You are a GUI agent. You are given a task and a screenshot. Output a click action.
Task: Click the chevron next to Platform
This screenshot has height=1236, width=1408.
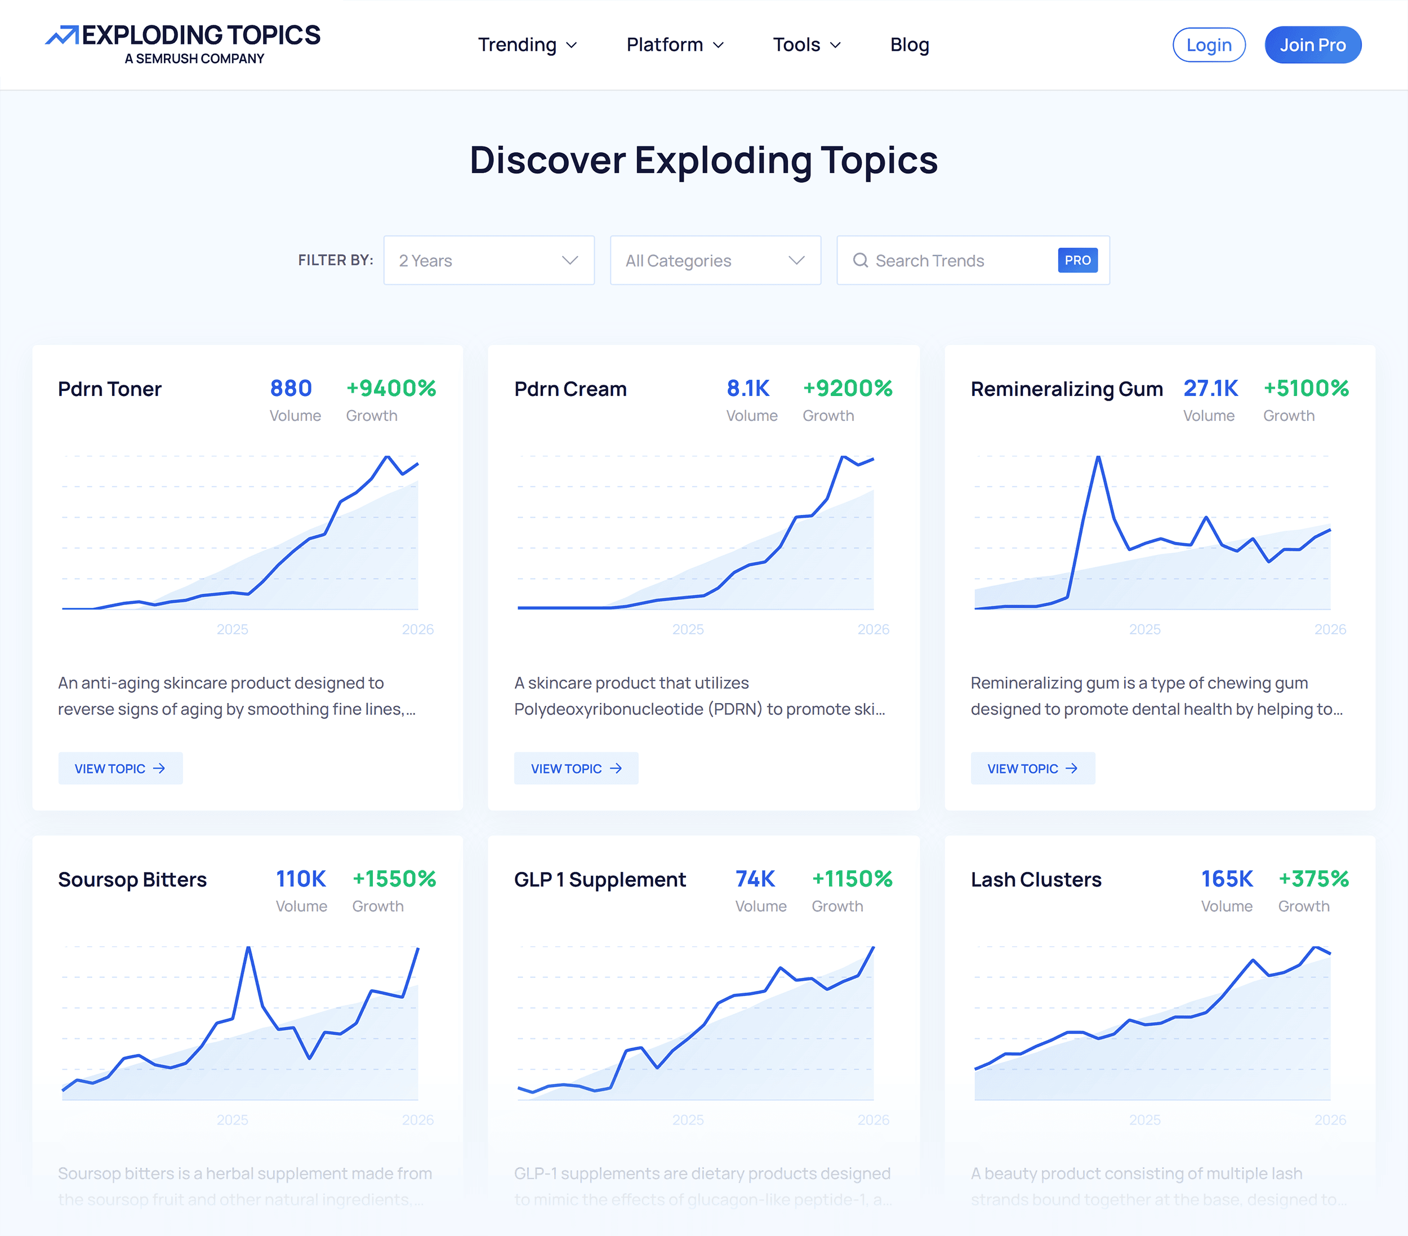pos(719,45)
